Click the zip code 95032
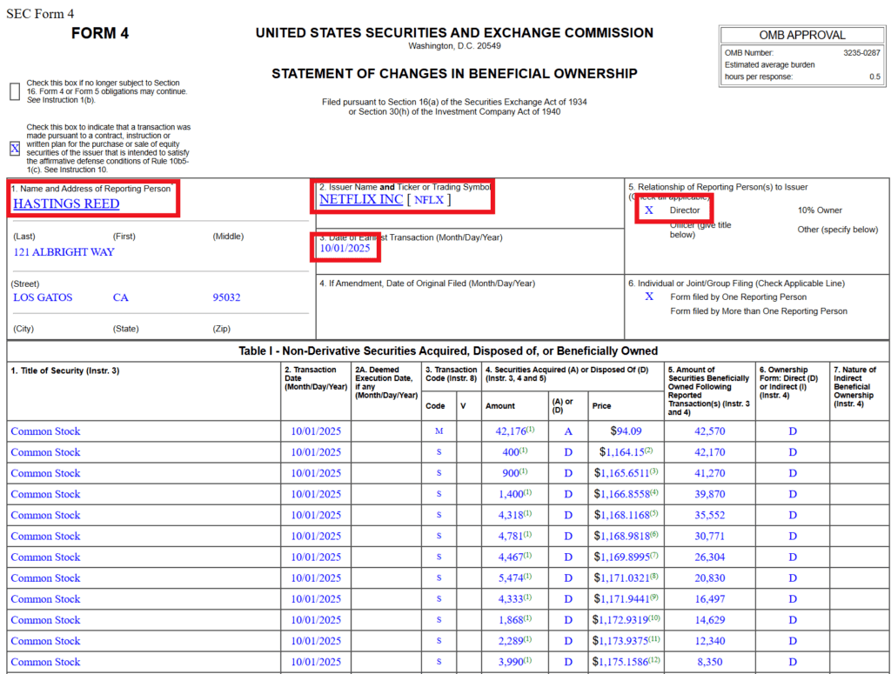The height and width of the screenshot is (674, 891). (228, 297)
